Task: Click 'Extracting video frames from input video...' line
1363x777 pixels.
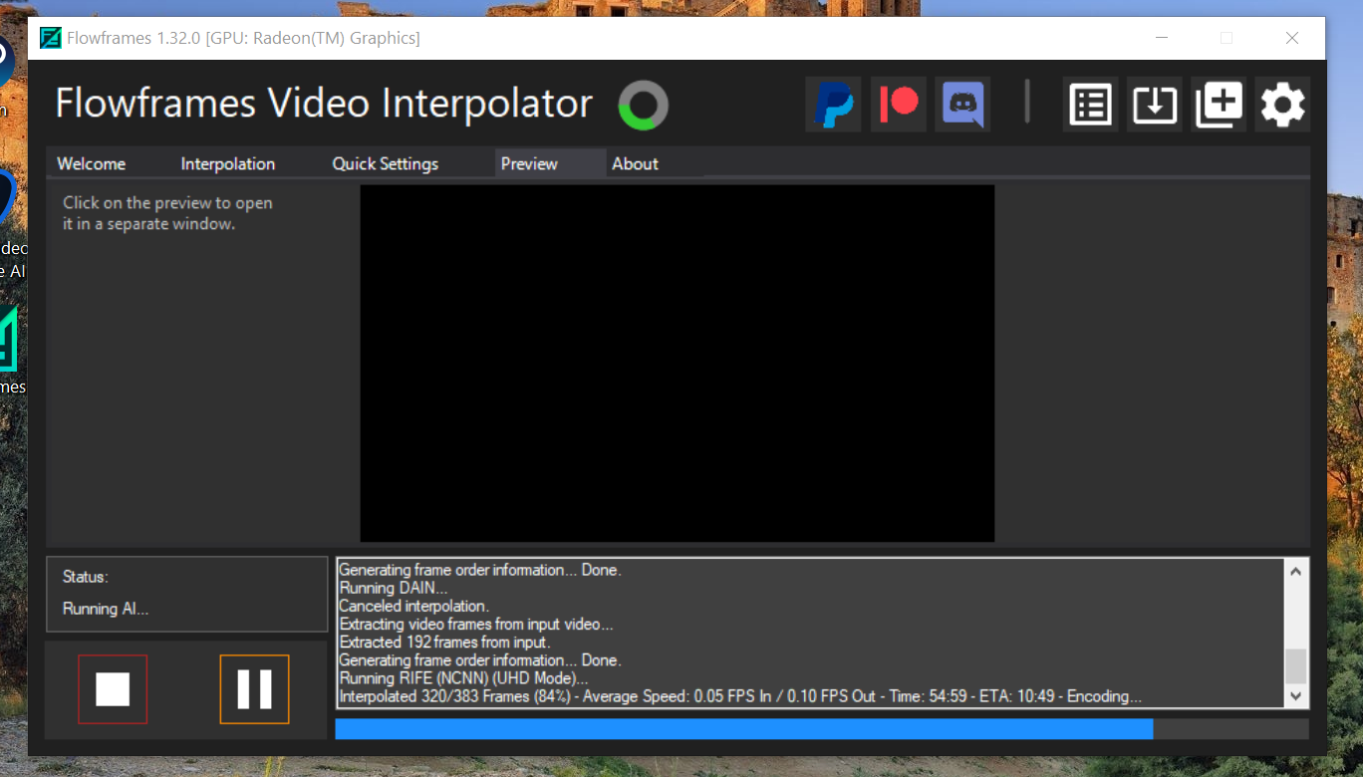Action: (476, 625)
